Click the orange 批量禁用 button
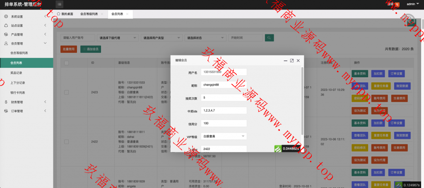 (x=68, y=49)
